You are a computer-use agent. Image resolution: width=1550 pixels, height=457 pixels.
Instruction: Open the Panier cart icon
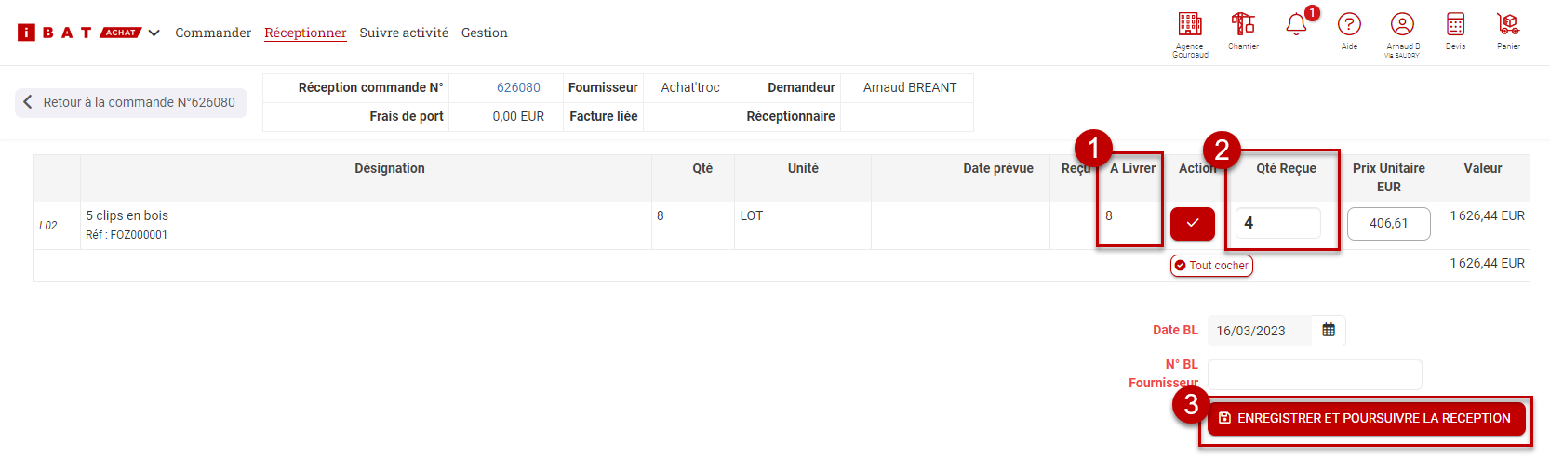coord(1508,25)
